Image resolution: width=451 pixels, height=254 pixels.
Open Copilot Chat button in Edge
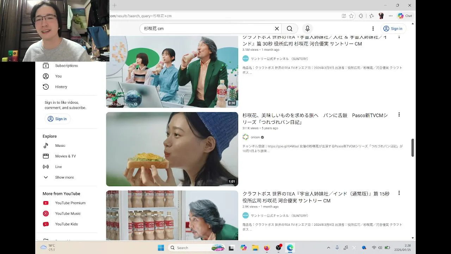pos(404,16)
